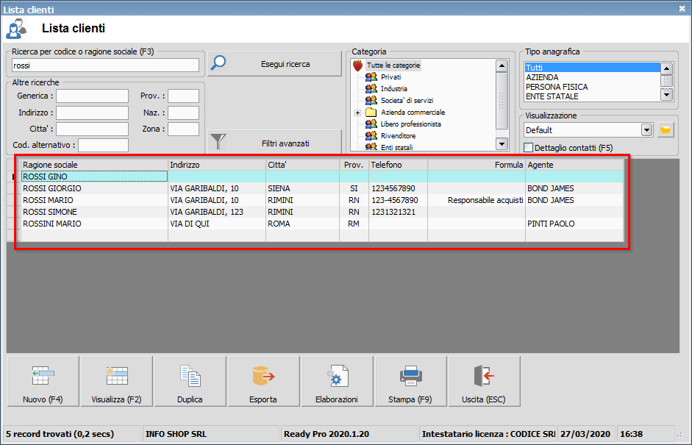The height and width of the screenshot is (445, 692).
Task: Click the people icon next to Privati
Action: (x=371, y=76)
